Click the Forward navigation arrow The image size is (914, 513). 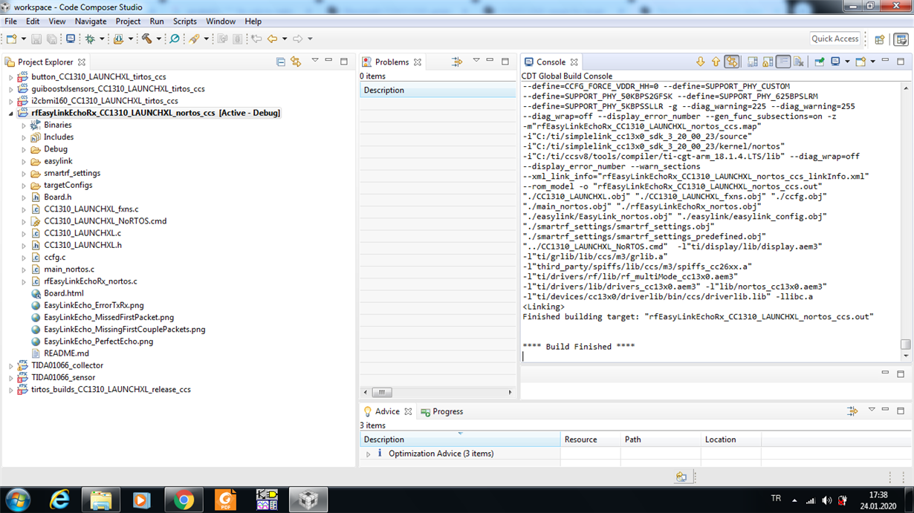click(x=297, y=39)
